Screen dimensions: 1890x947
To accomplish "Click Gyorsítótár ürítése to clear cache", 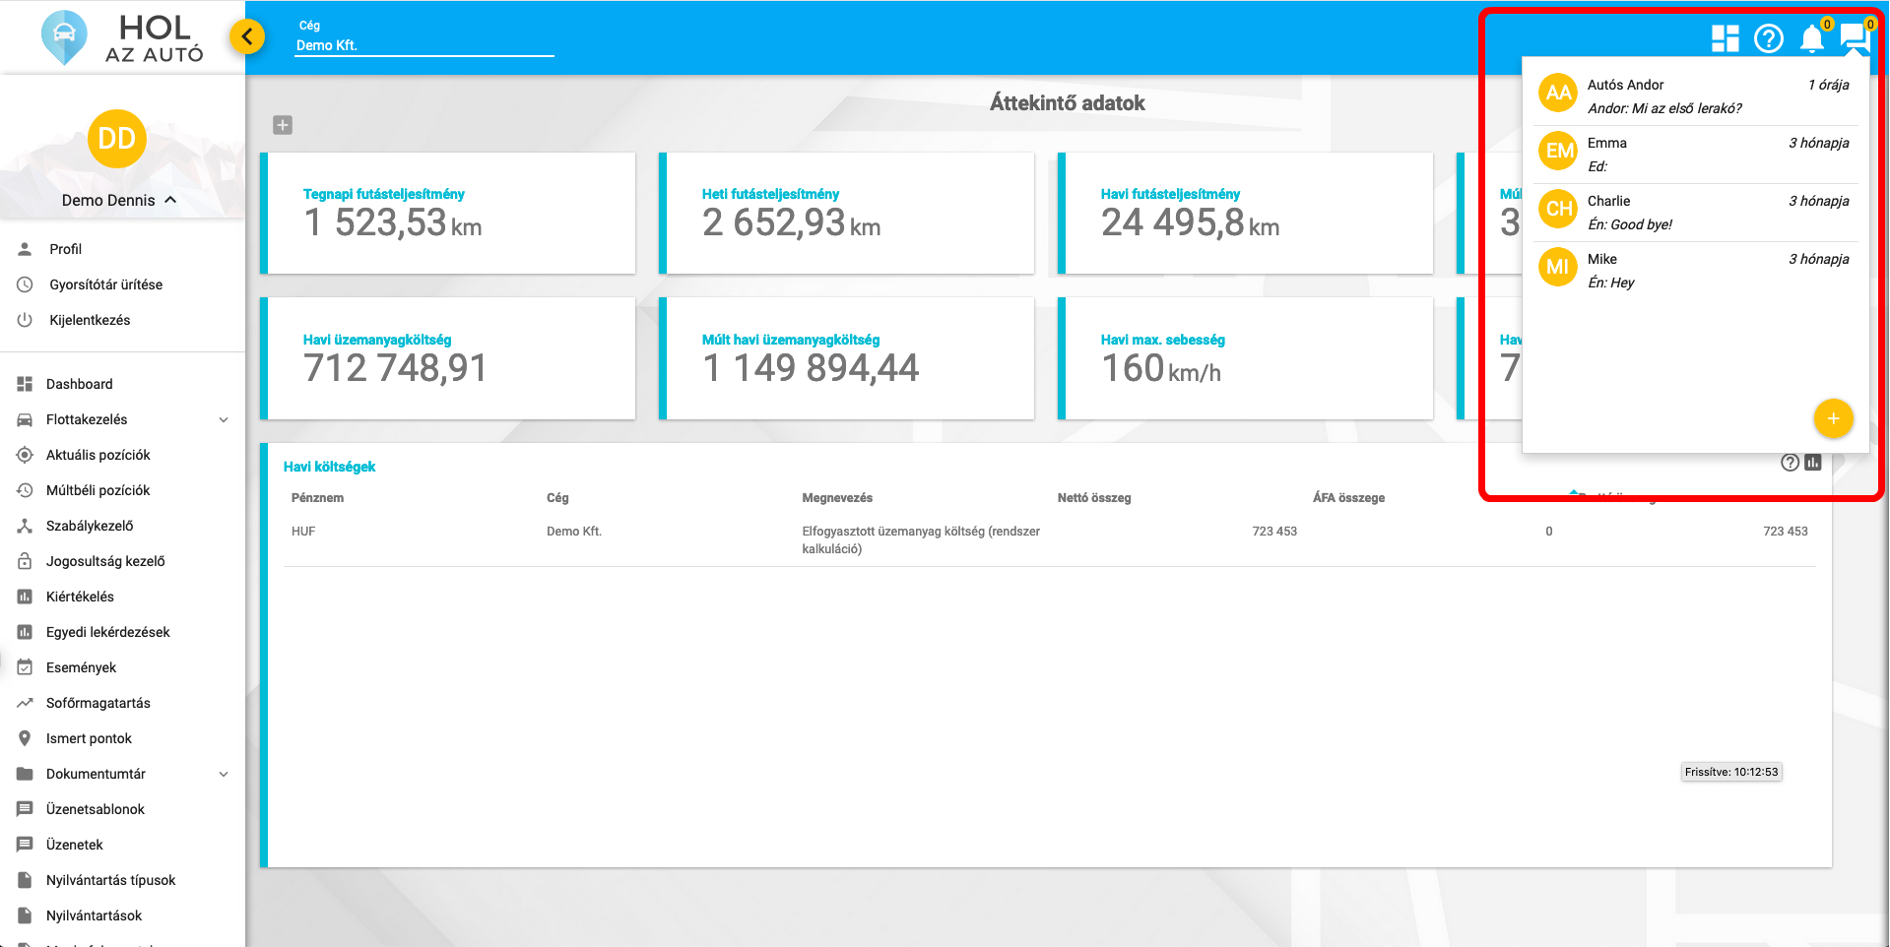I will pos(105,284).
